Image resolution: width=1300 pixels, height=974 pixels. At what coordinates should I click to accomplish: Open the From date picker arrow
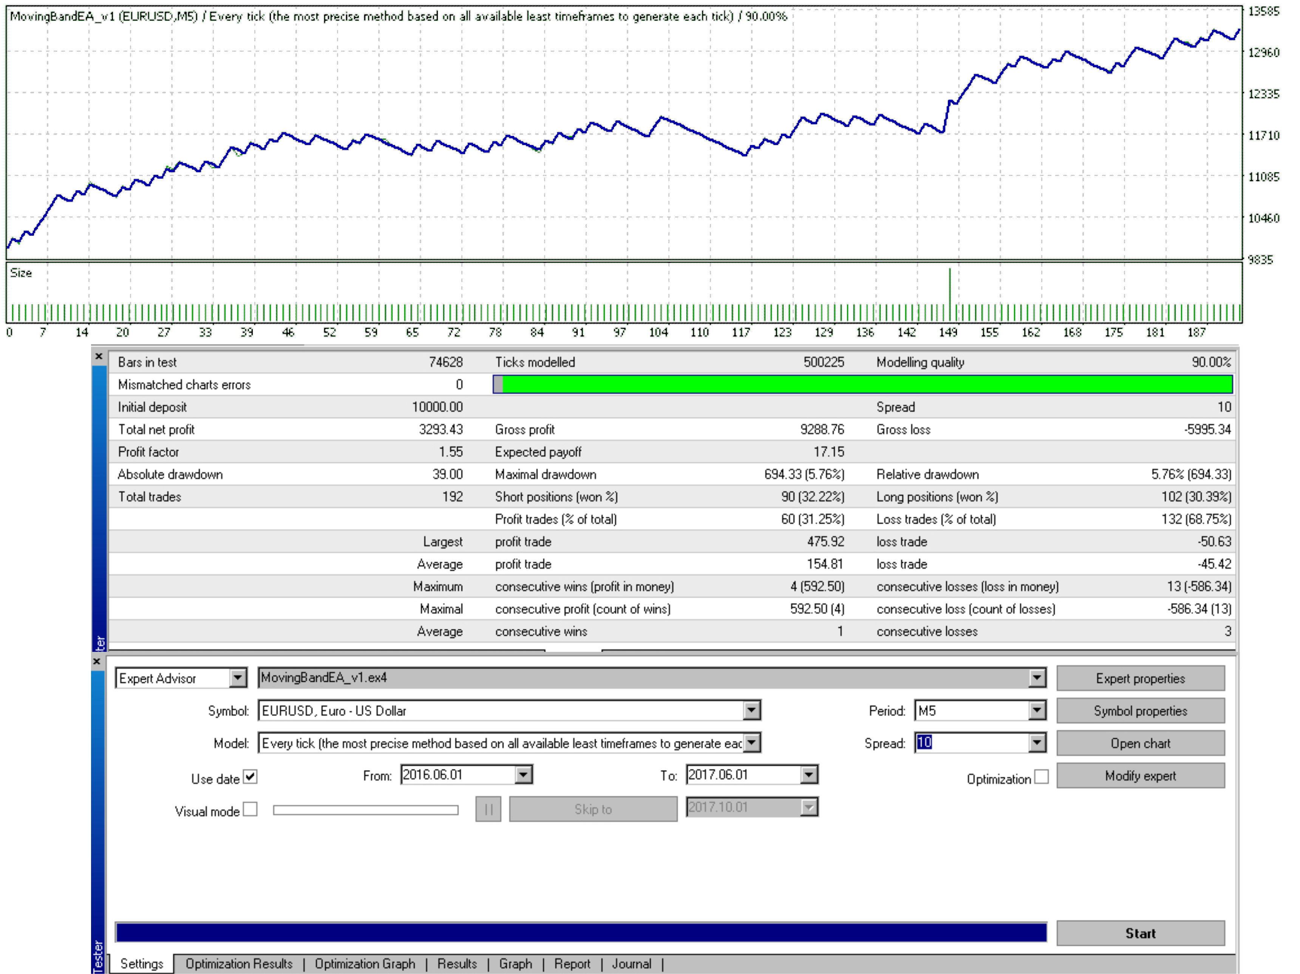click(x=523, y=774)
